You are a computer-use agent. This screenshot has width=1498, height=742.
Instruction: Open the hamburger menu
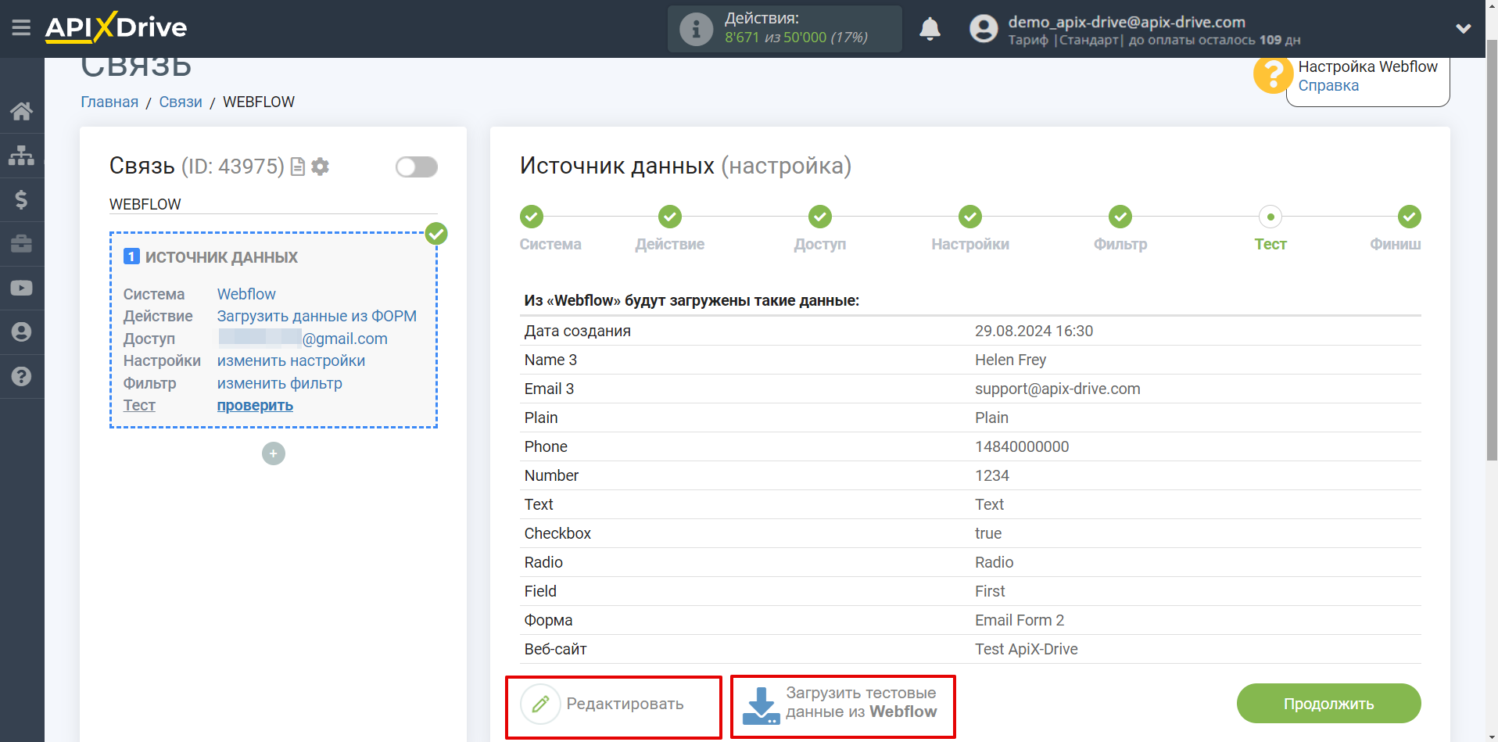click(x=21, y=28)
